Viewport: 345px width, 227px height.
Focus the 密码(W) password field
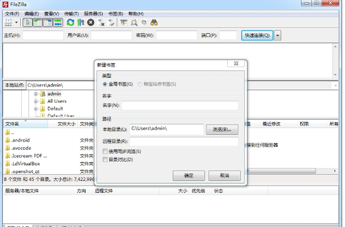click(176, 35)
